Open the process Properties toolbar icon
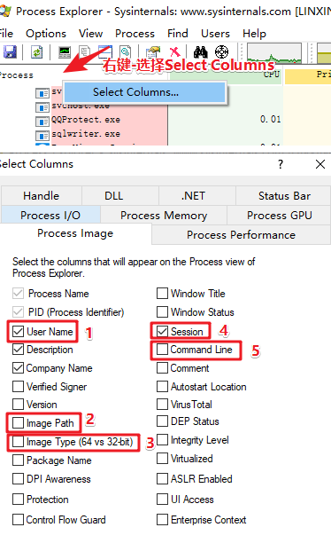Image resolution: width=331 pixels, height=543 pixels. (153, 52)
